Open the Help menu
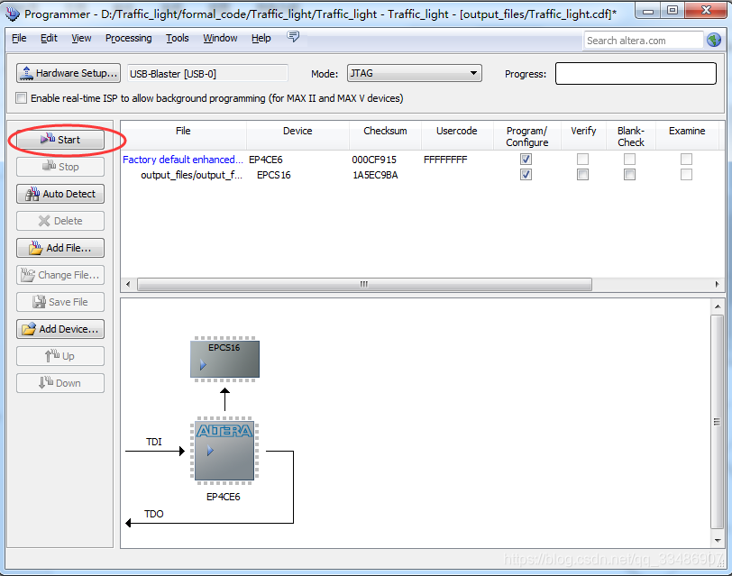Viewport: 732px width, 576px height. [x=261, y=38]
